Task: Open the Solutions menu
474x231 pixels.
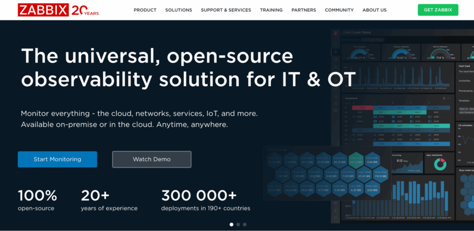Action: pyautogui.click(x=179, y=10)
